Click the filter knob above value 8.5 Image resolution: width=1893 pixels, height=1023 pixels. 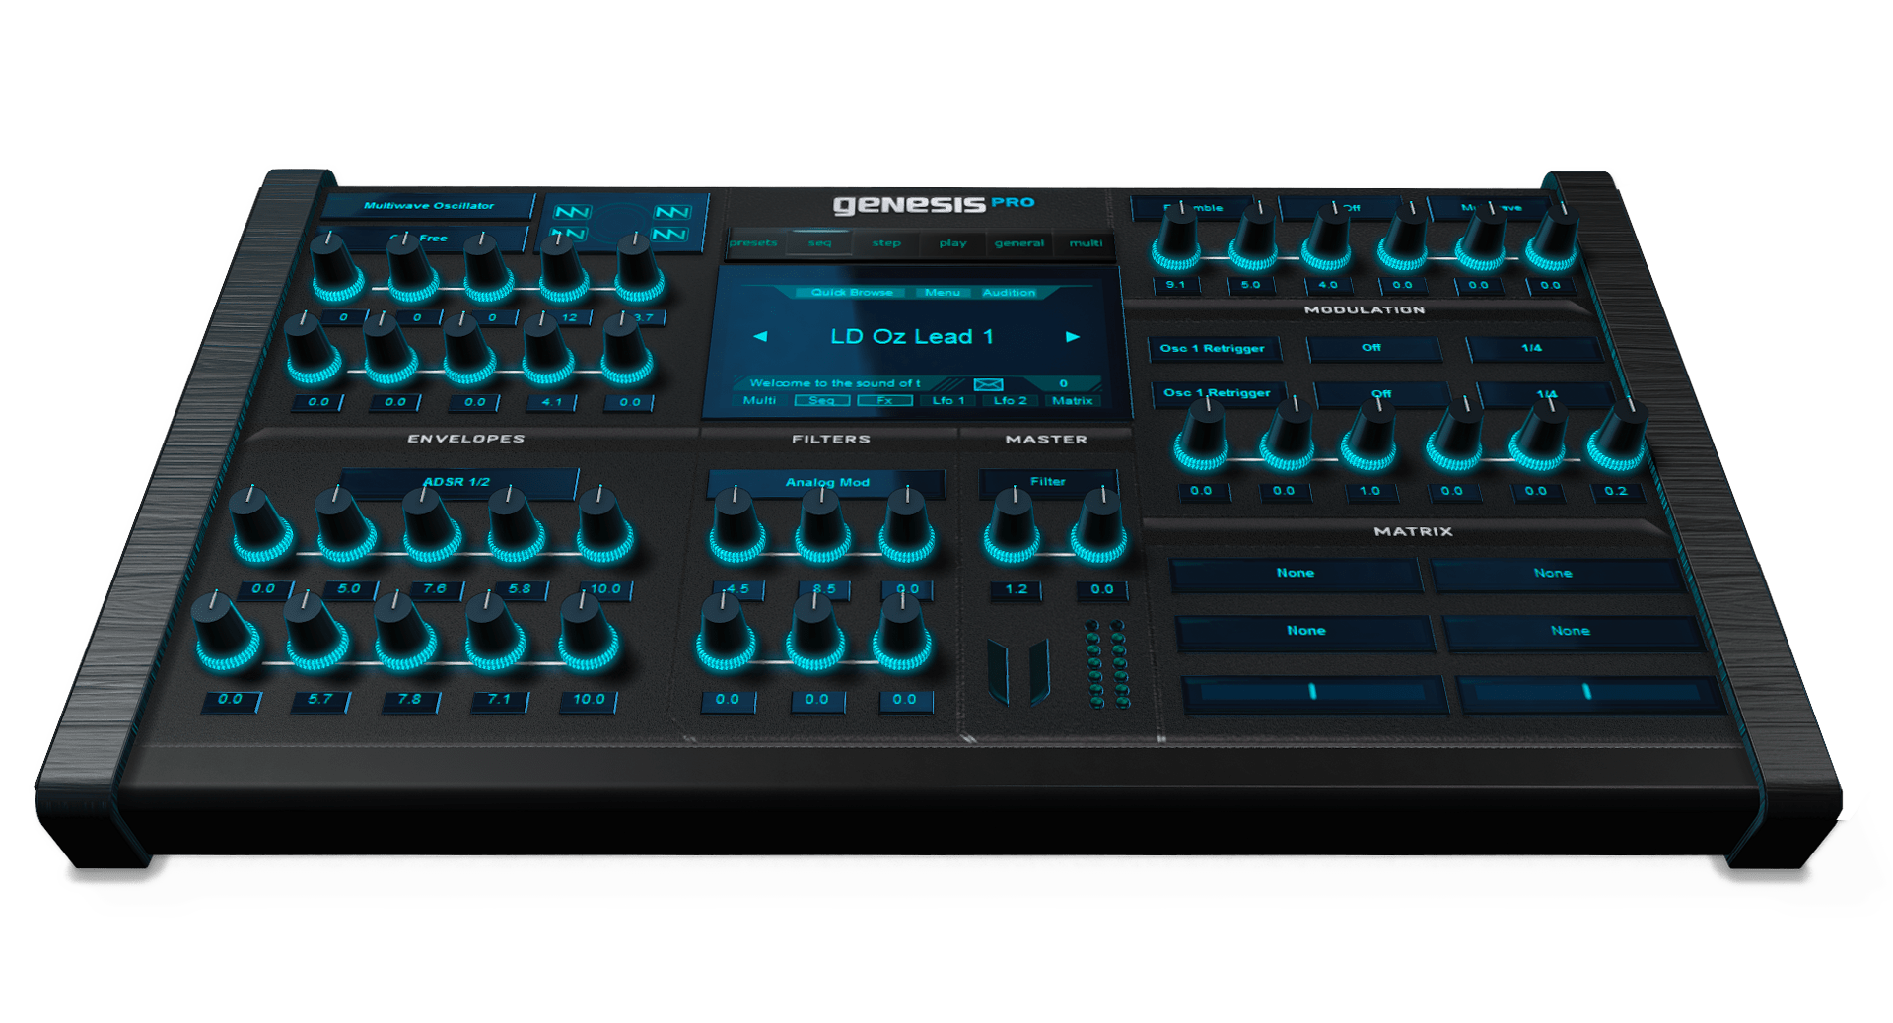click(x=822, y=525)
